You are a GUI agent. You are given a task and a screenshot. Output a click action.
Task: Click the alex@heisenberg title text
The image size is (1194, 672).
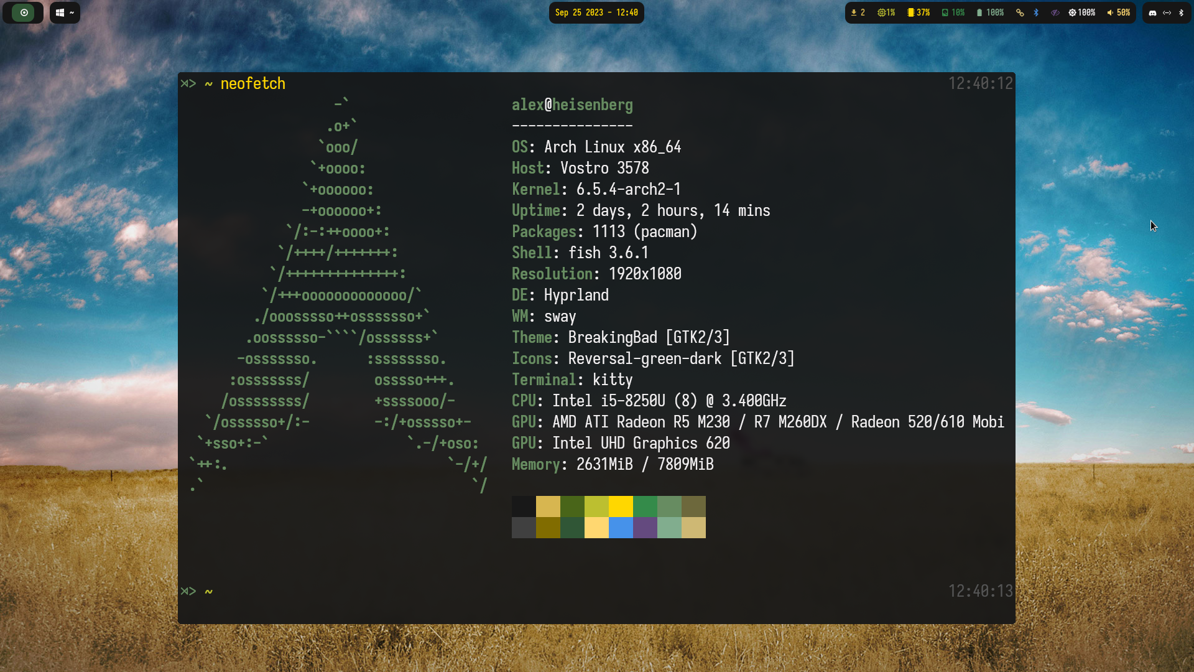click(x=572, y=105)
